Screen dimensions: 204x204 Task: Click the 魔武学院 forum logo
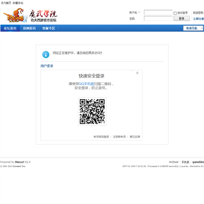[x=30, y=15]
